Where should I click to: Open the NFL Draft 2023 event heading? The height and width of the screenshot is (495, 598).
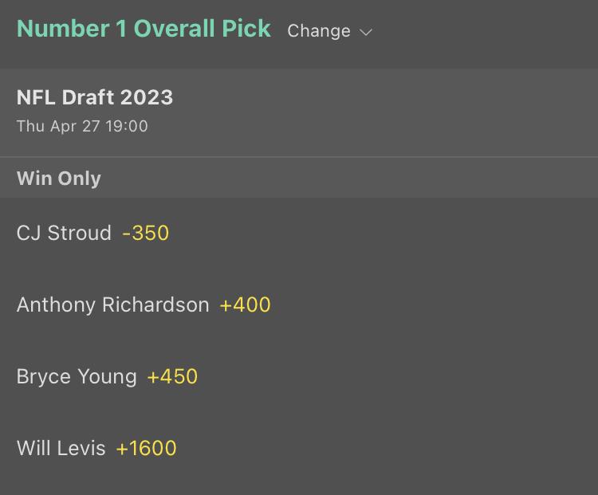[95, 97]
